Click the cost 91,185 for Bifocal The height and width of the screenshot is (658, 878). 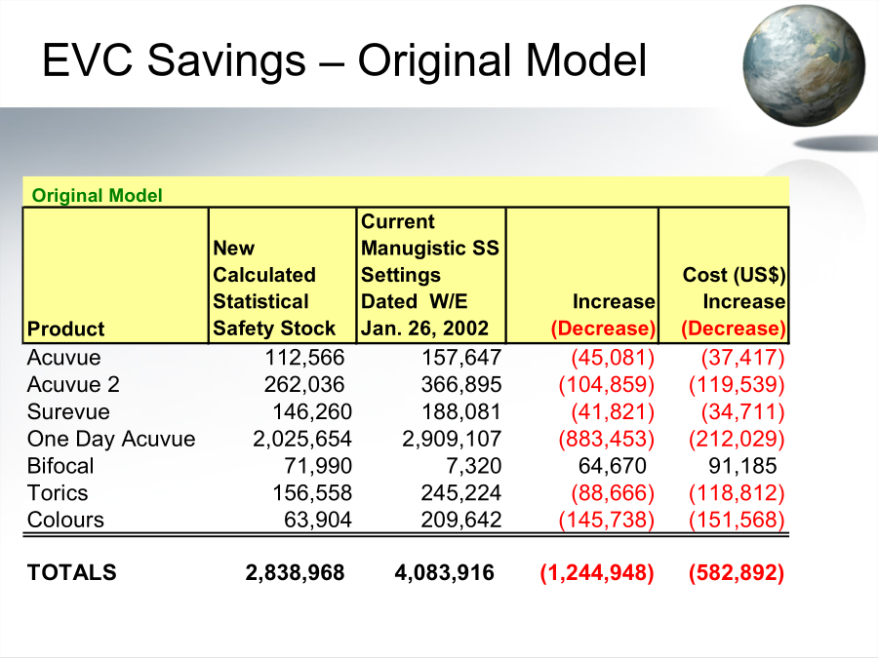(x=742, y=466)
